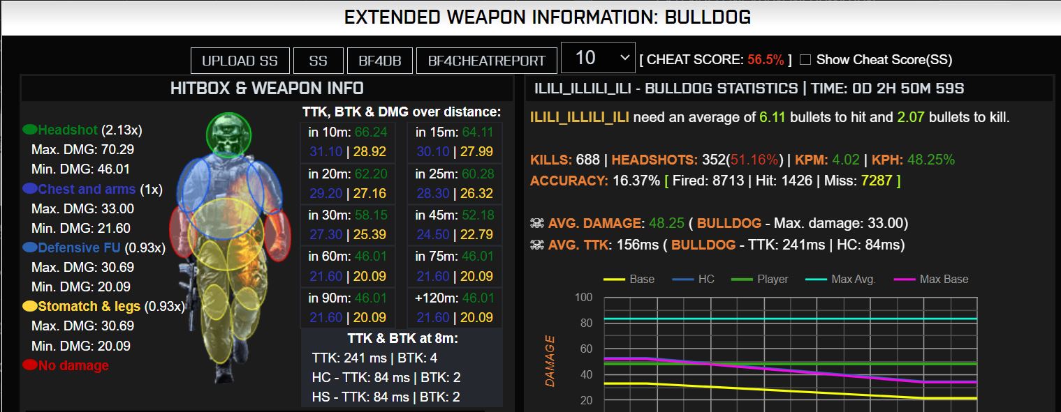
Task: Click the skull icon beside AVG. DAMAGE
Action: [x=536, y=224]
